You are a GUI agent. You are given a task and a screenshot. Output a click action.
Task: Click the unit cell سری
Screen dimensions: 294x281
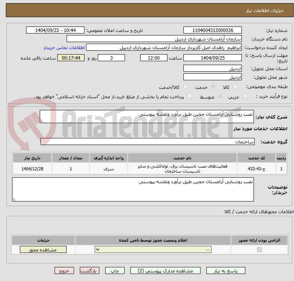109,169
